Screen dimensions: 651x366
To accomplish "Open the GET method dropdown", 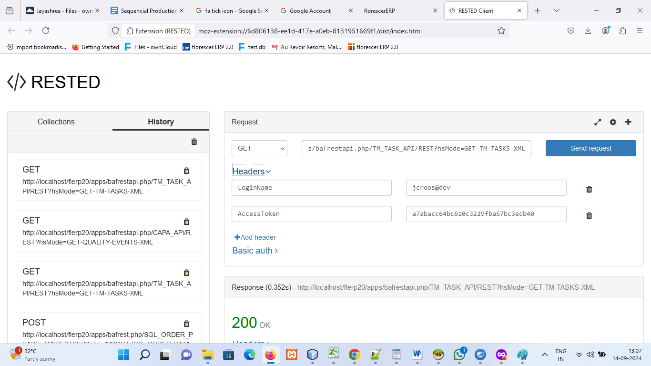I will 259,148.
